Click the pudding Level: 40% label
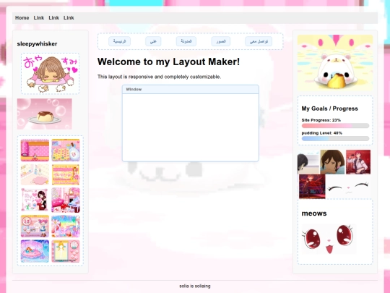The width and height of the screenshot is (390, 293). point(322,133)
